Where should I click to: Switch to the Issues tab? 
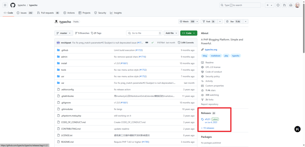point(25,13)
